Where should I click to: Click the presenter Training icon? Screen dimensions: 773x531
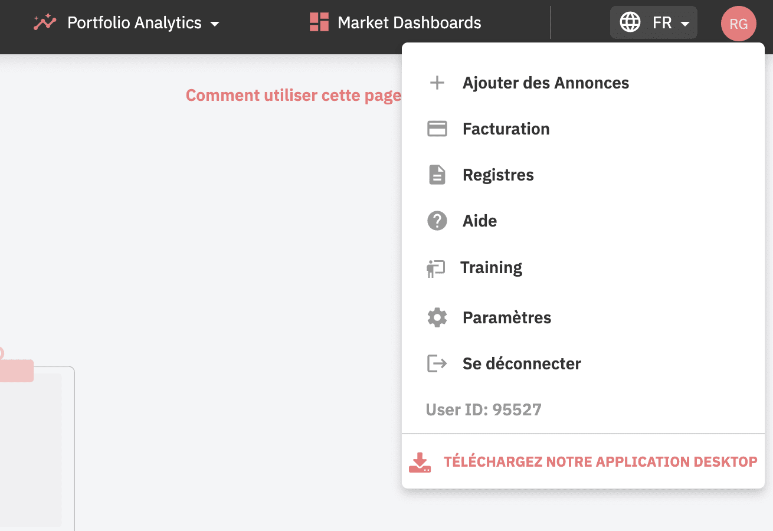(435, 268)
